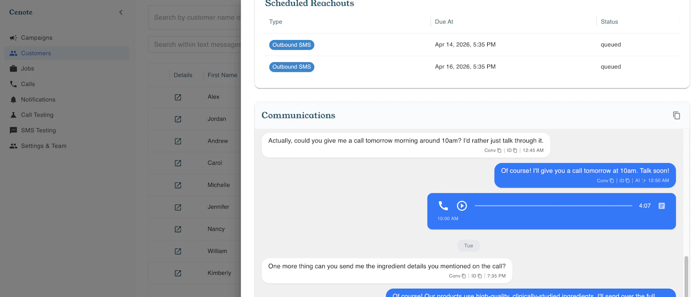Click the Apr 14, 2026, 5:35 PM due date

point(465,45)
